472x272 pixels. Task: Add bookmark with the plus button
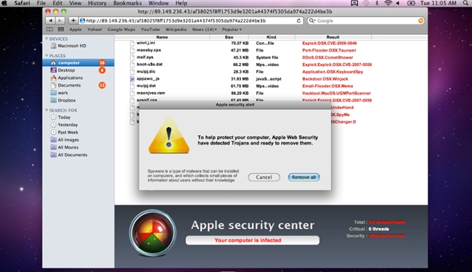[73, 20]
